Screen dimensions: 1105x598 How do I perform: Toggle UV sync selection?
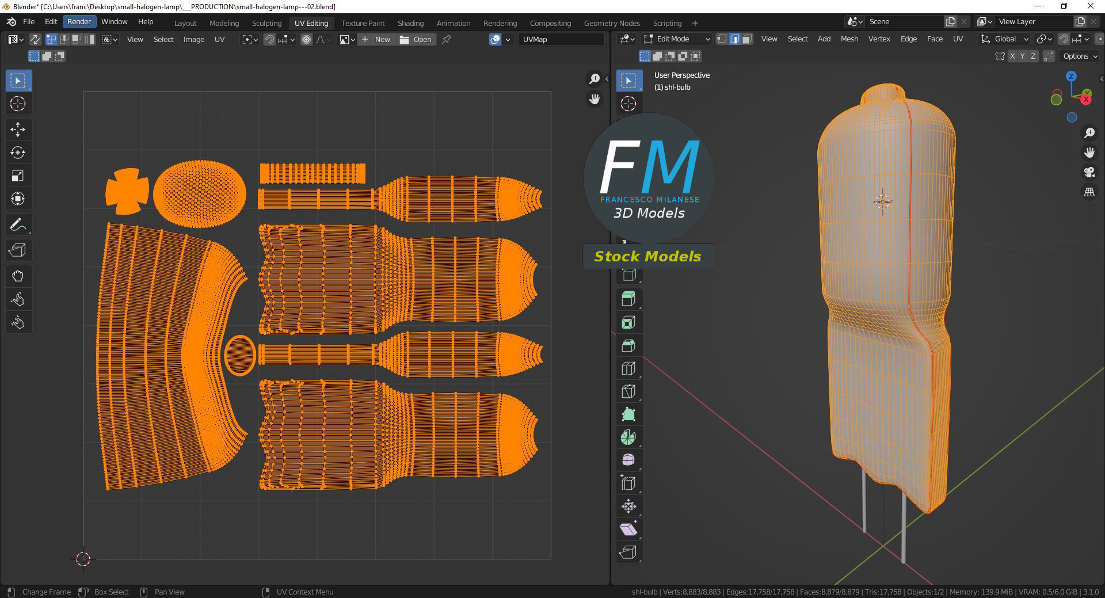point(35,39)
